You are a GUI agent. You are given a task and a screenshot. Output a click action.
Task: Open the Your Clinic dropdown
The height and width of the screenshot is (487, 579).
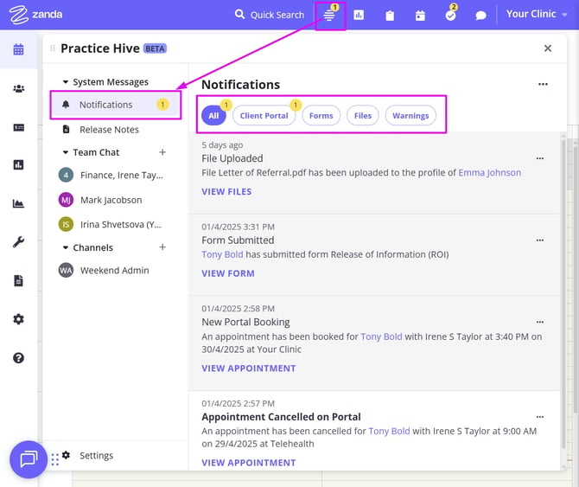pyautogui.click(x=537, y=15)
